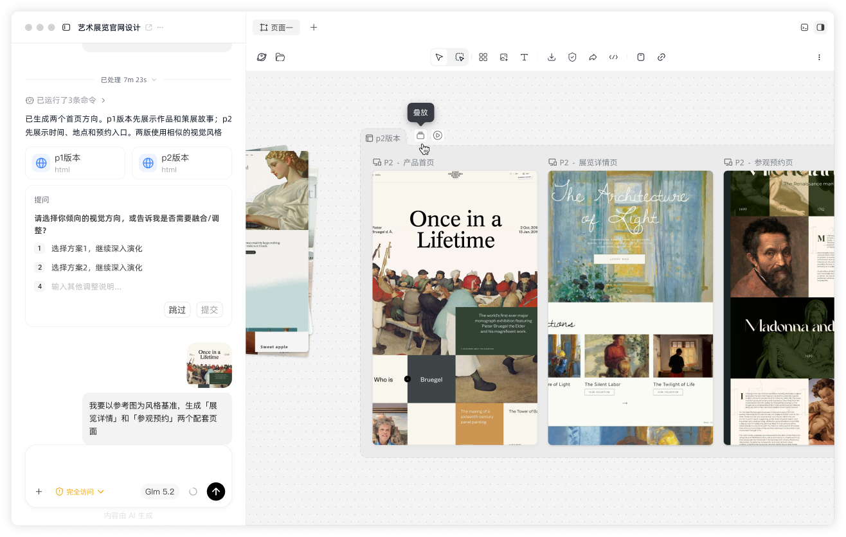Toggle the right side panel icon
This screenshot has height=537, width=846.
820,28
